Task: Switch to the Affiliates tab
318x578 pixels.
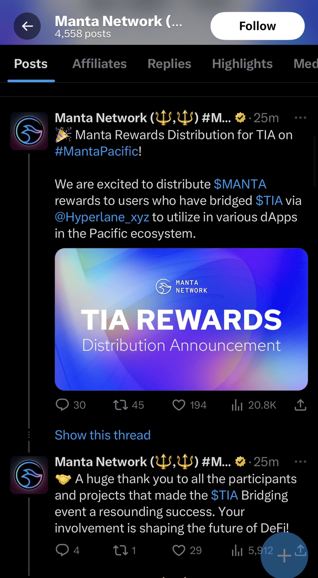Action: coord(99,64)
